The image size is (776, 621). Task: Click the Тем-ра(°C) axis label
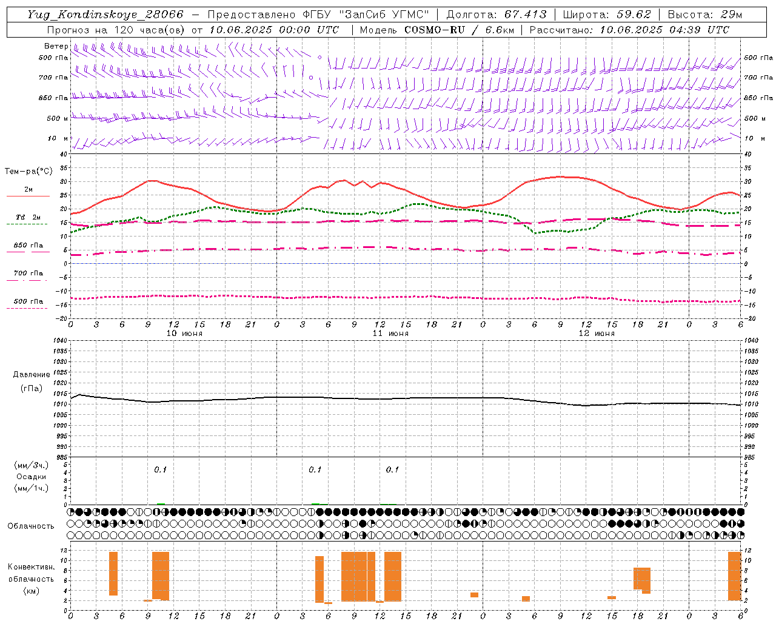point(28,172)
